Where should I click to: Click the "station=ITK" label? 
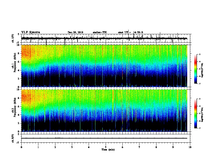tap(100, 32)
